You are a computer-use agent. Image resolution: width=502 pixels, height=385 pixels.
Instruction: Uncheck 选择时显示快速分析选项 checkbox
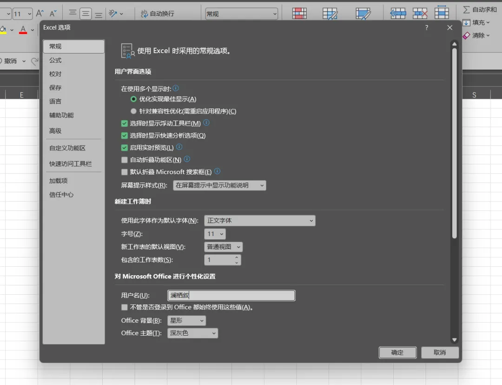[x=125, y=135]
